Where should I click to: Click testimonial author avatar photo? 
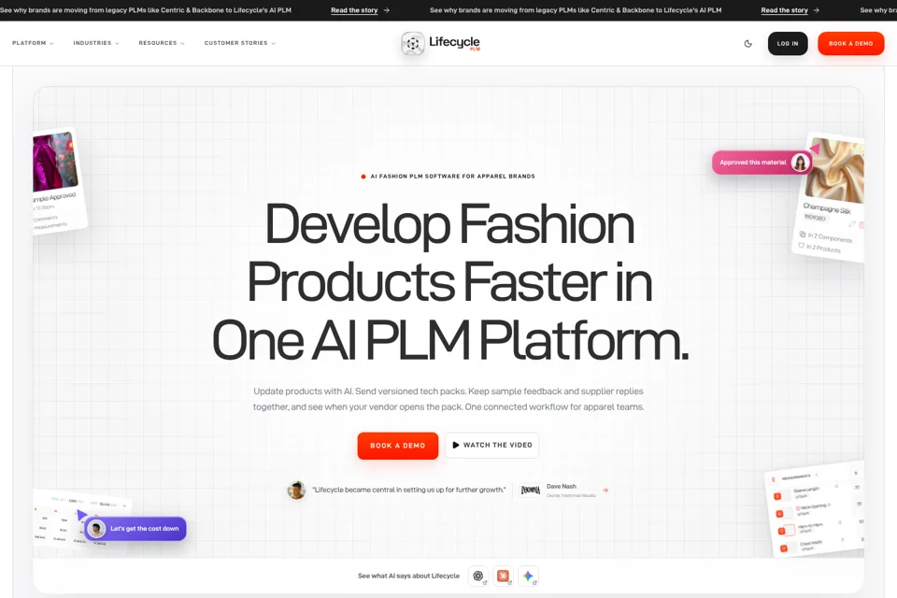(x=296, y=490)
